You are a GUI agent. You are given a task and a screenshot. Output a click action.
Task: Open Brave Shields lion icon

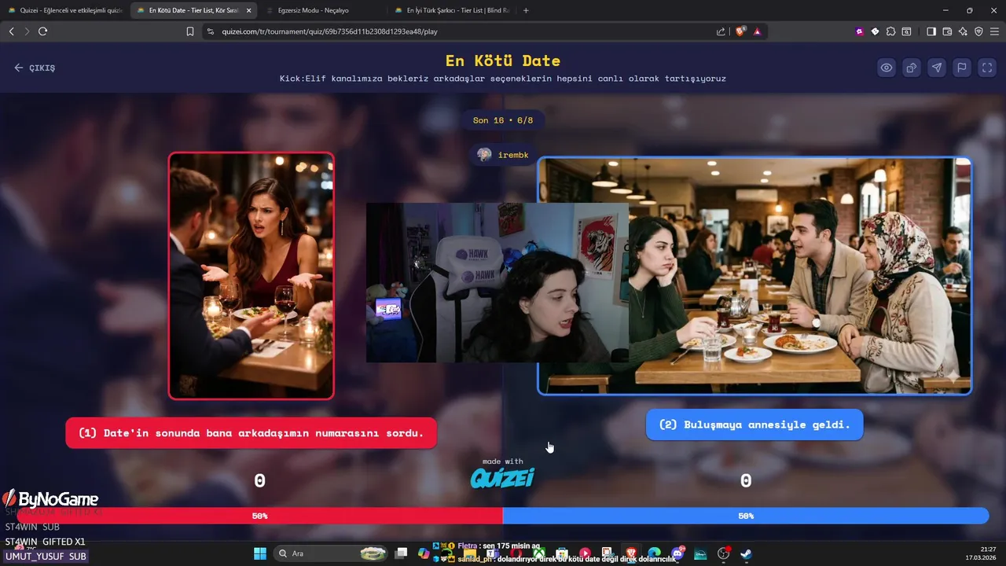[x=740, y=31]
